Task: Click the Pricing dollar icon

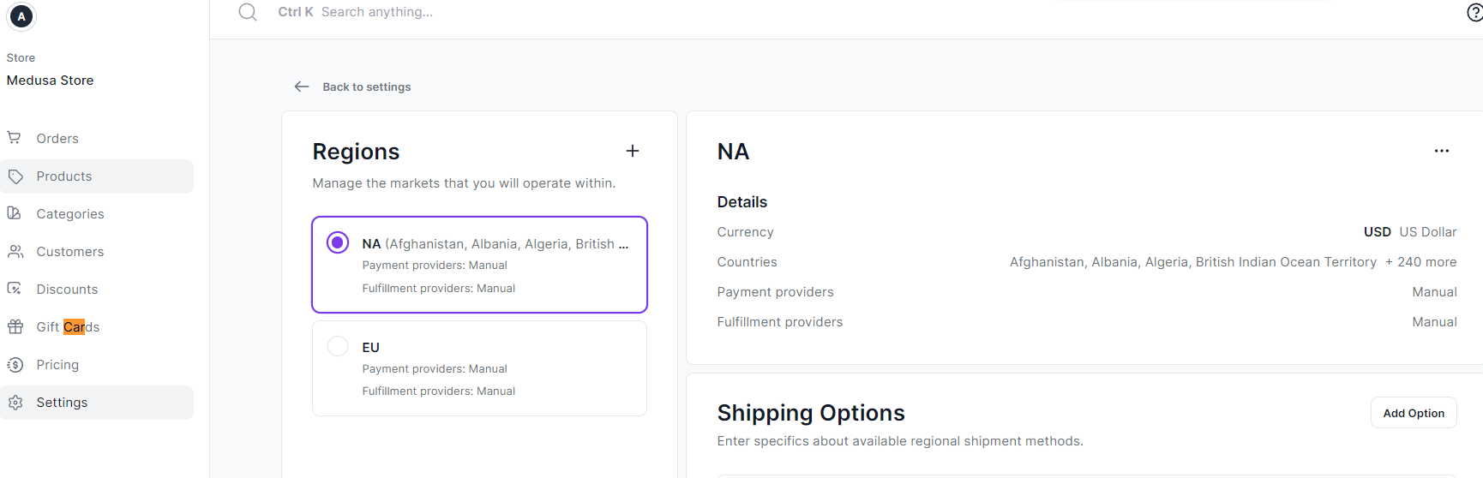Action: point(15,365)
